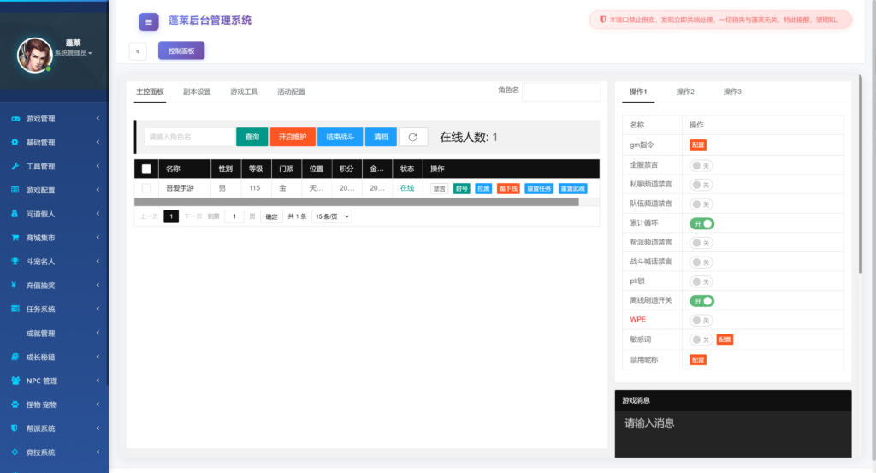Click the blue 清档 button
The image size is (876, 473).
coord(381,138)
